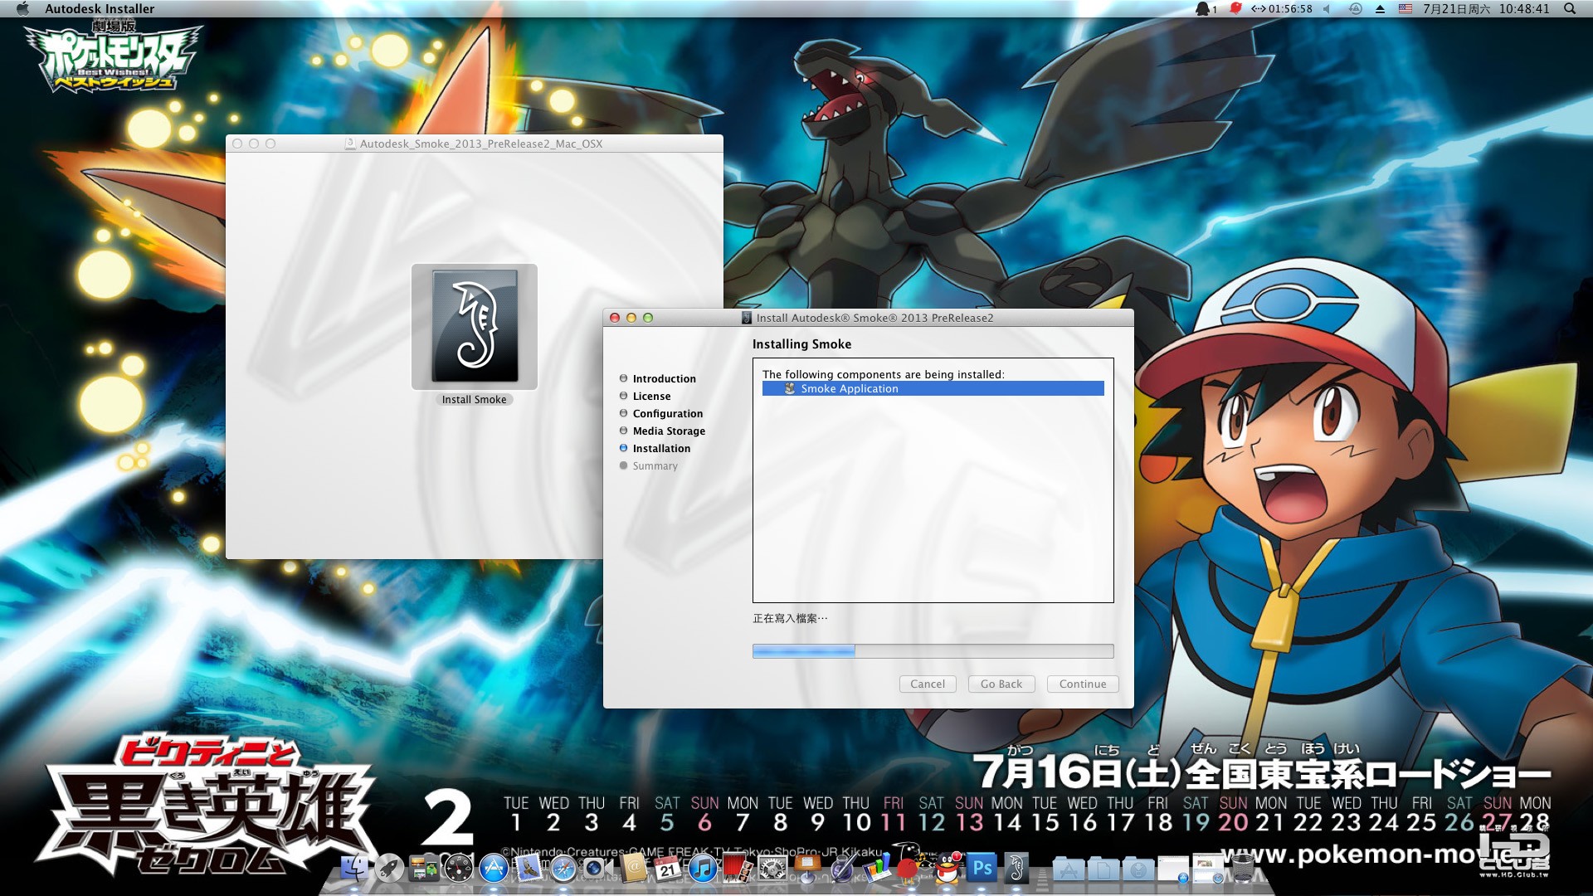The image size is (1593, 896).
Task: Click the connection timer 01:56:58 status item
Action: (x=1282, y=8)
